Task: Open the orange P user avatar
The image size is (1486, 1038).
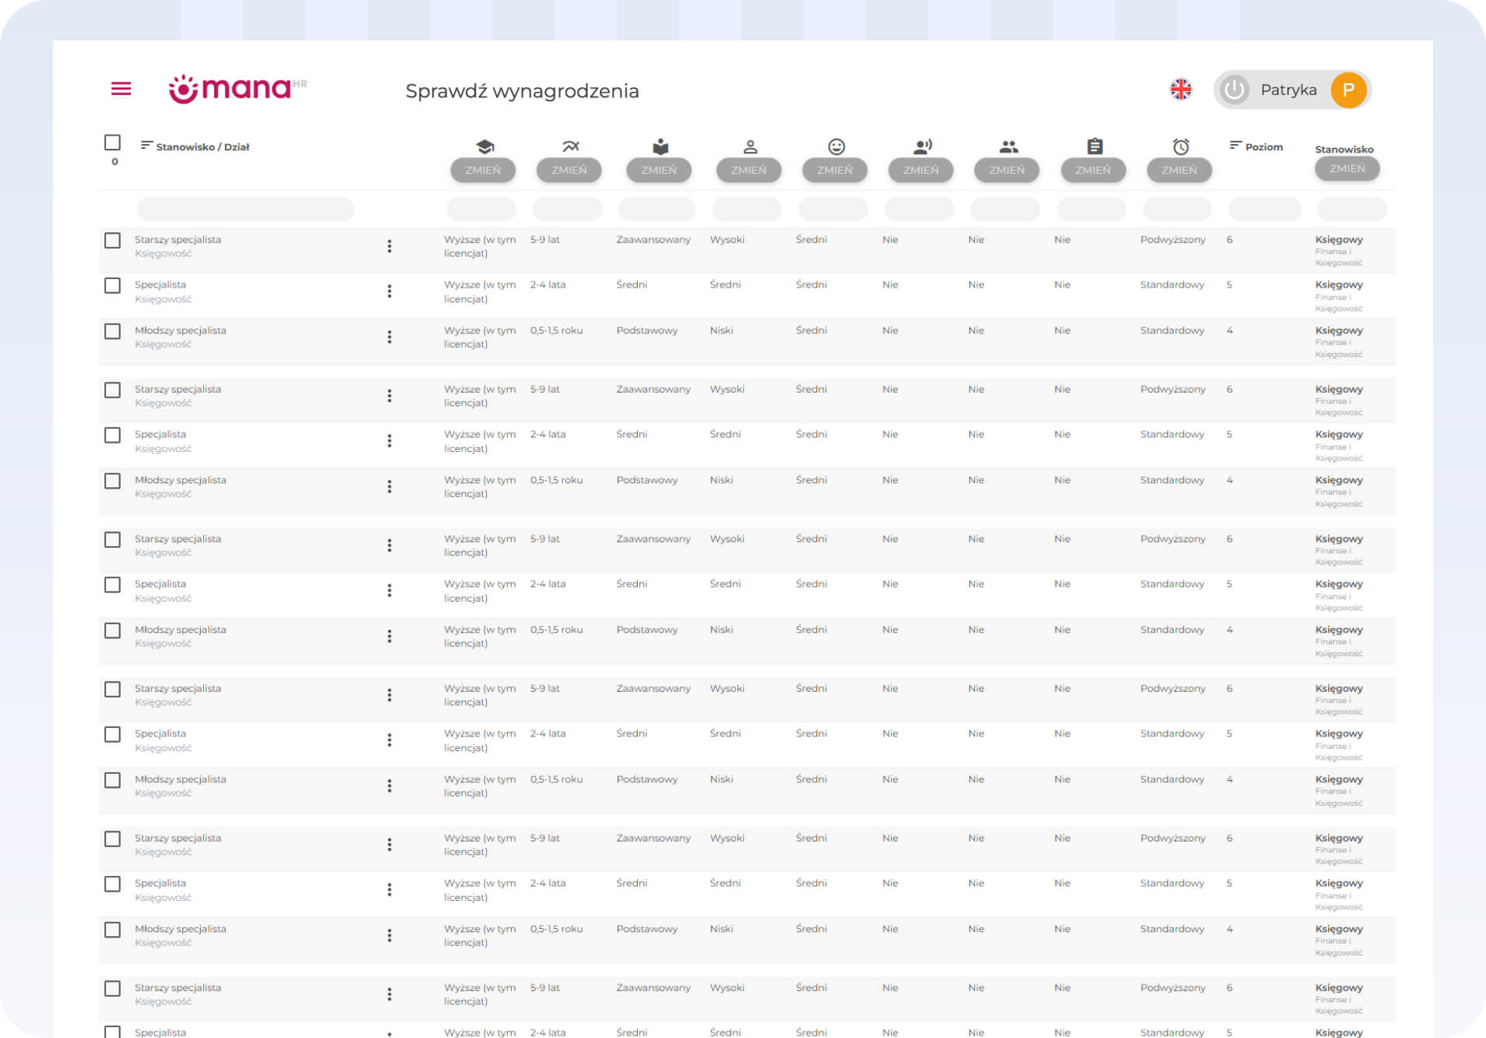Action: click(x=1348, y=90)
